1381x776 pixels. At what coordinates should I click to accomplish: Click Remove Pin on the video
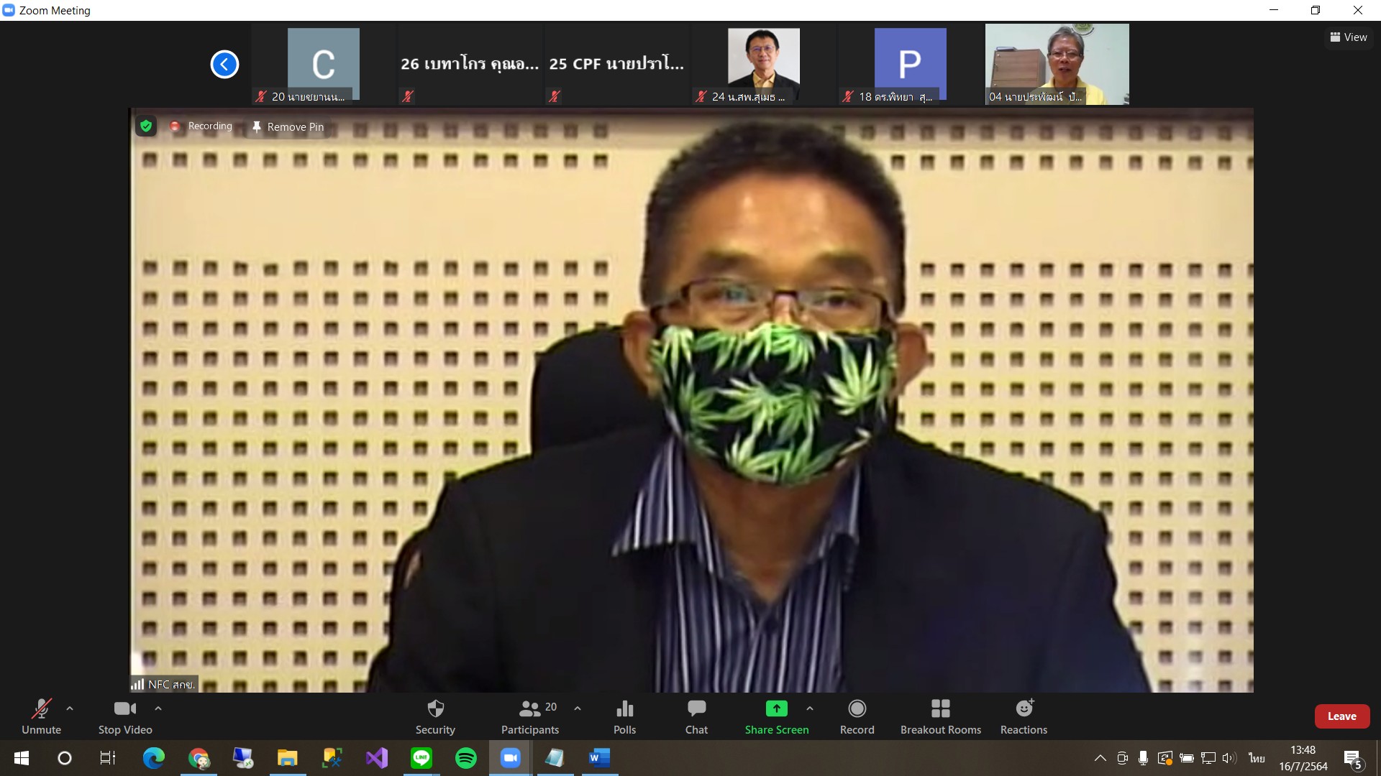pos(288,127)
